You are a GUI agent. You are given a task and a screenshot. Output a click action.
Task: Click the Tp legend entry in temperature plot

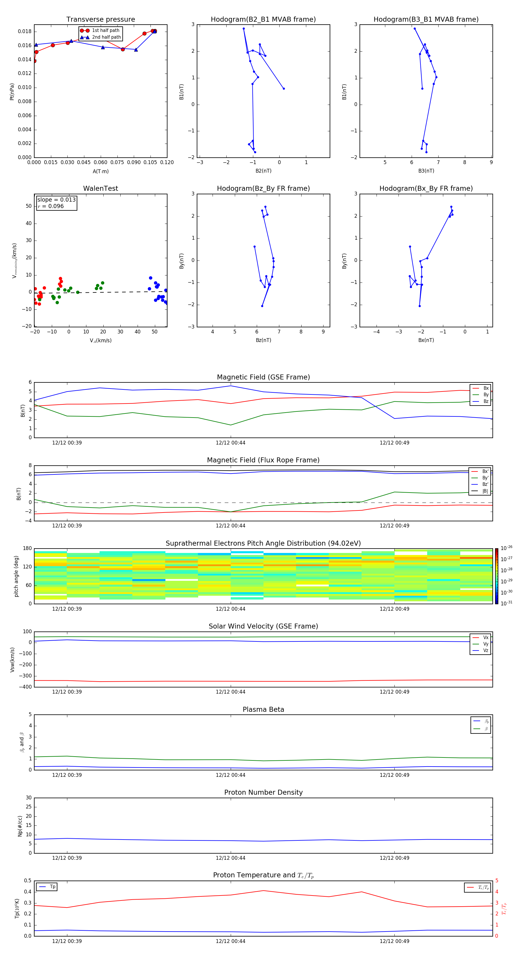tap(47, 887)
